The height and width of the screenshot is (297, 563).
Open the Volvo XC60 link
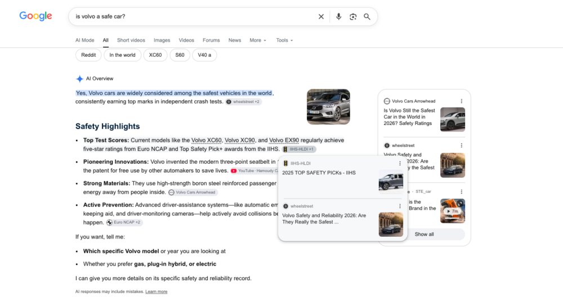[207, 140]
